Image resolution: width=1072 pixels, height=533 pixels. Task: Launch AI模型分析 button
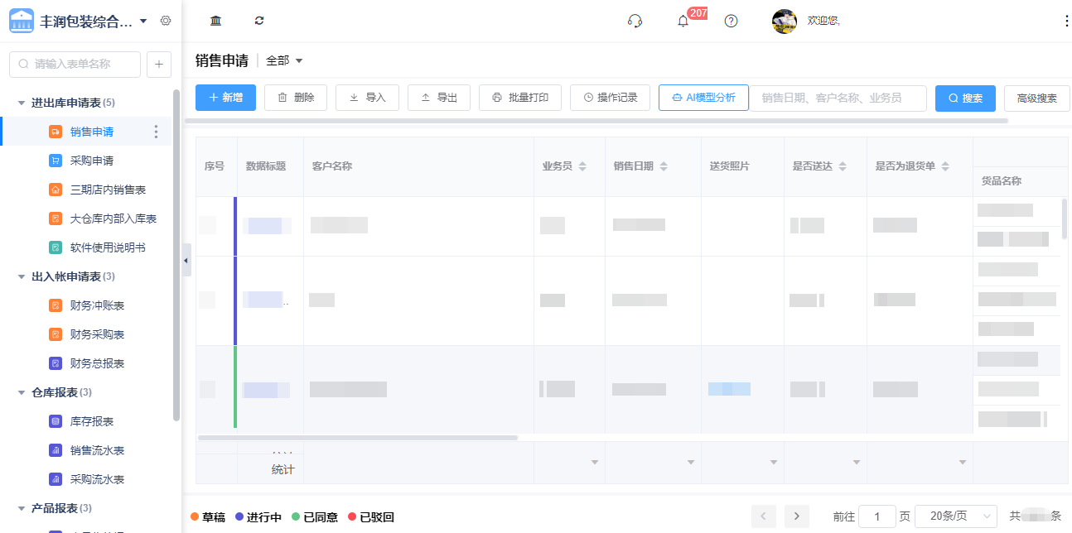coord(703,98)
